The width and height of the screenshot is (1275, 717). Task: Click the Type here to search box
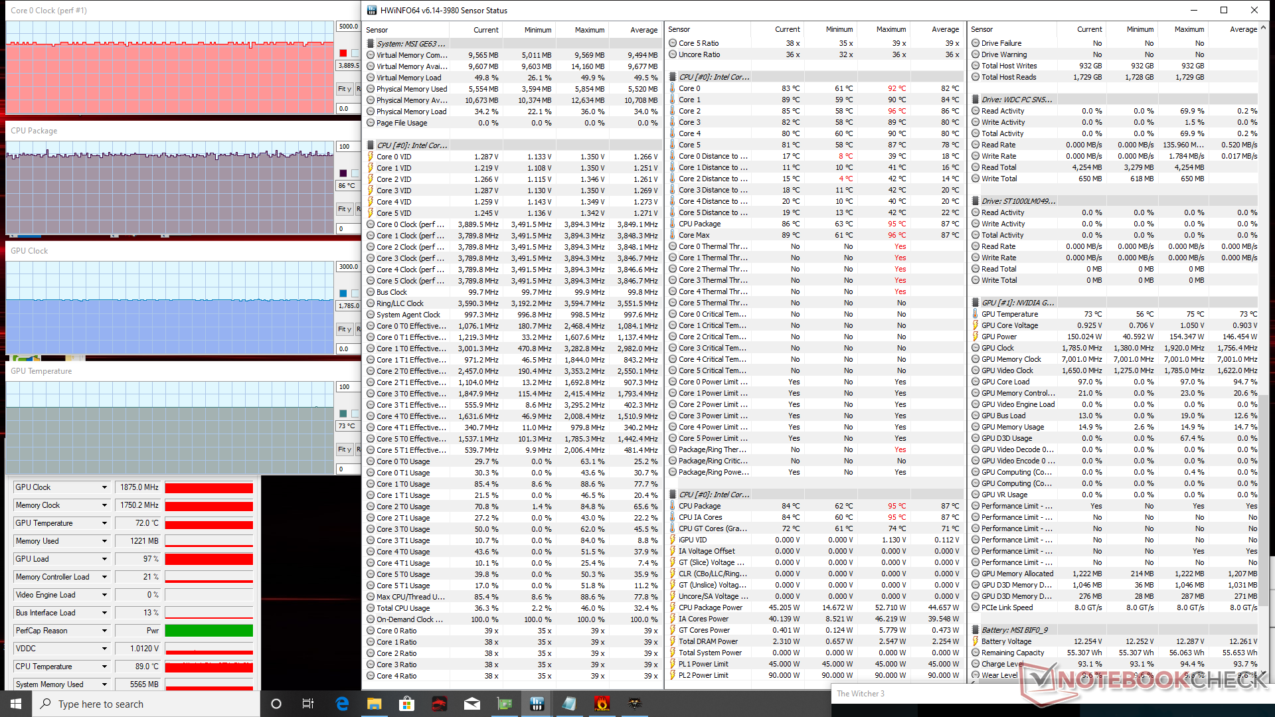(x=146, y=704)
